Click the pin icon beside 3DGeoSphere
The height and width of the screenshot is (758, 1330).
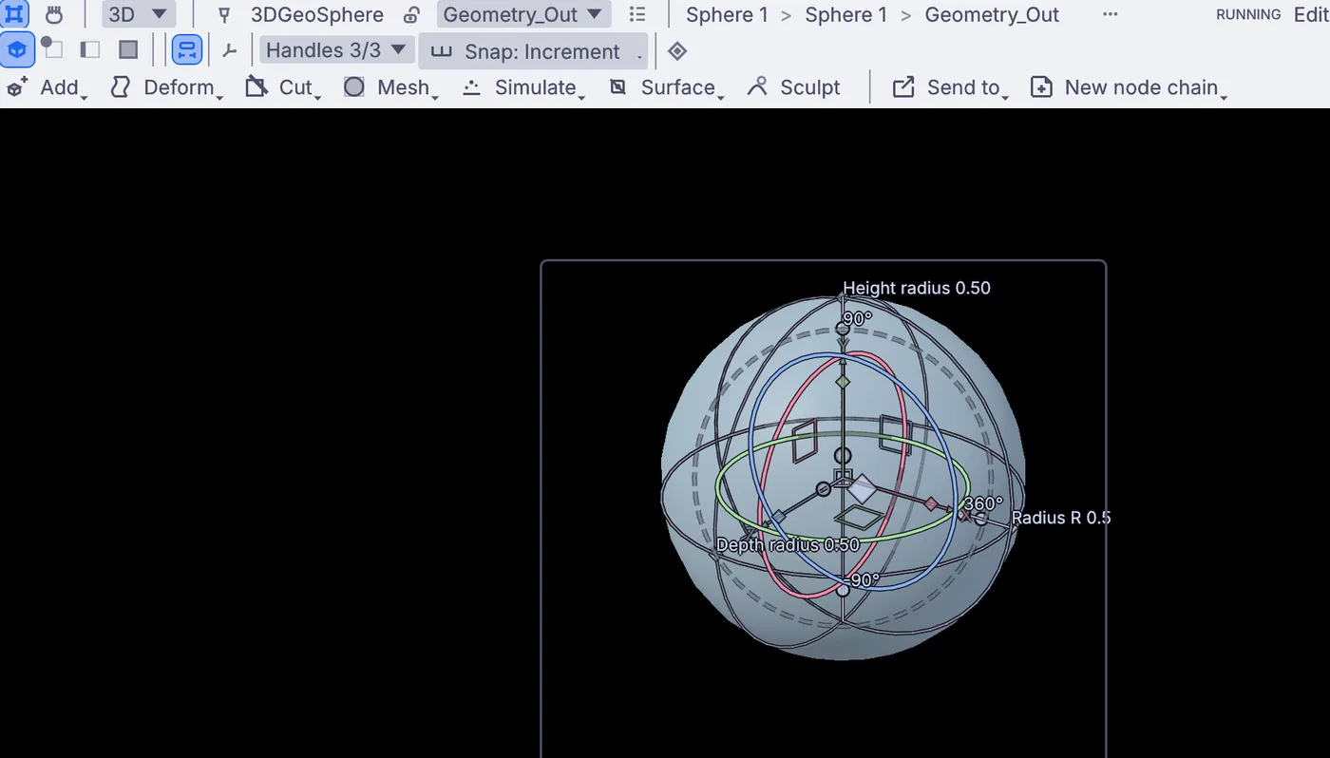click(x=224, y=15)
